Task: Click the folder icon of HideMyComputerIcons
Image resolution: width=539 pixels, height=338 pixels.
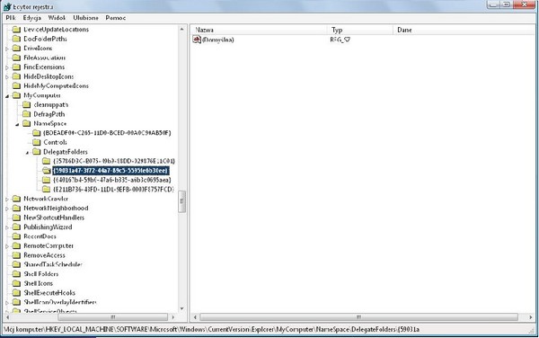Action: pos(16,86)
